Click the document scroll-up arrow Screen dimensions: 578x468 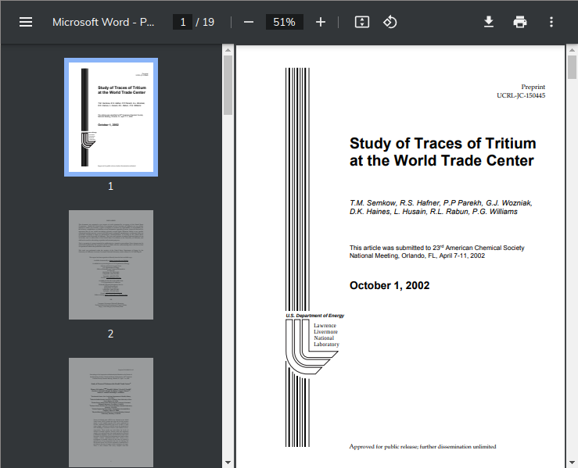[x=572, y=50]
